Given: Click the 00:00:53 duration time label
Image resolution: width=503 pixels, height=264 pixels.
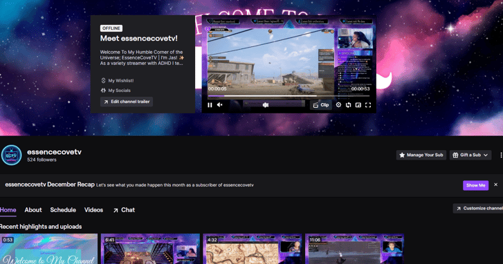Looking at the screenshot, I should tap(360, 88).
